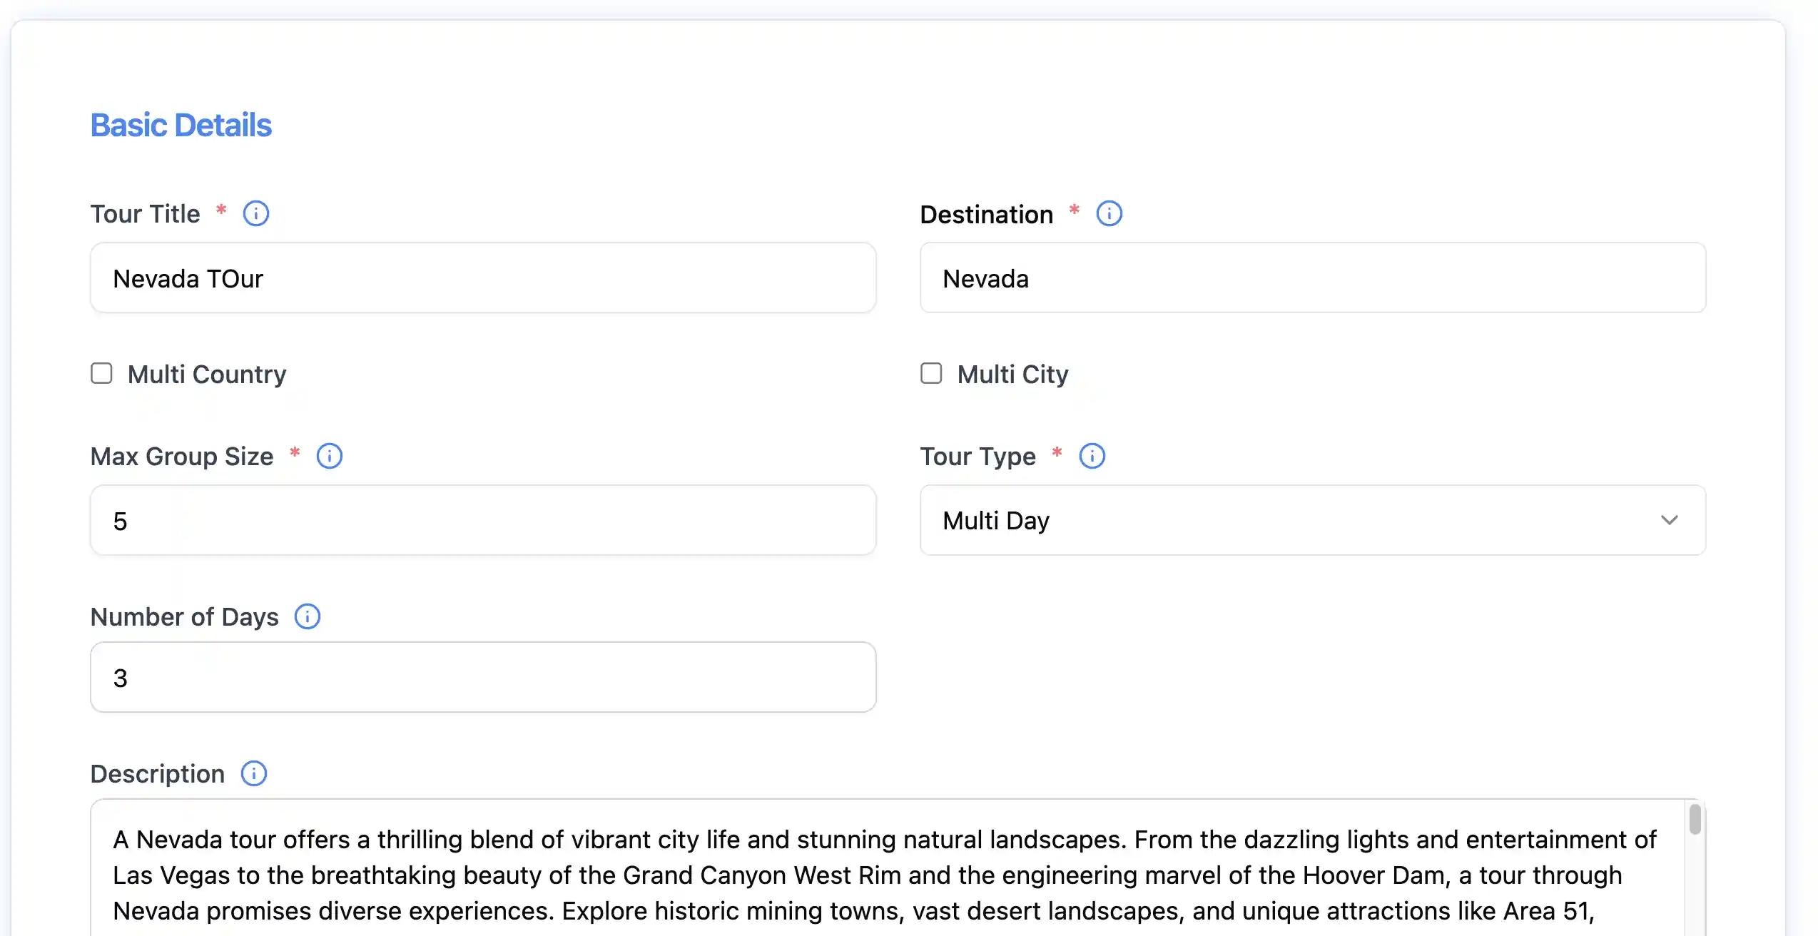Click the Multi Country label text
This screenshot has width=1818, height=936.
click(x=207, y=375)
